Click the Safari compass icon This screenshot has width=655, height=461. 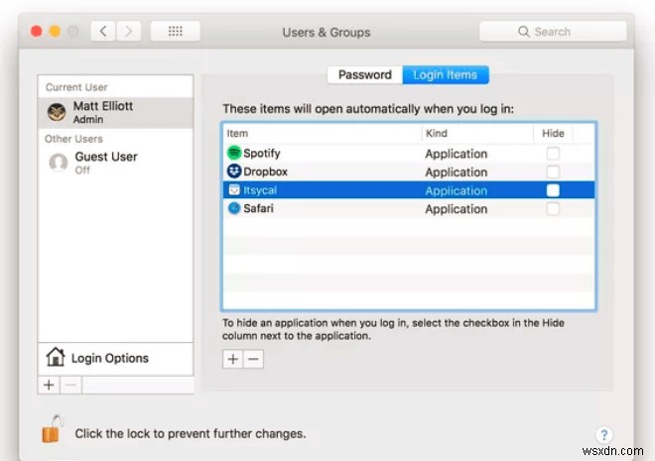coord(234,208)
